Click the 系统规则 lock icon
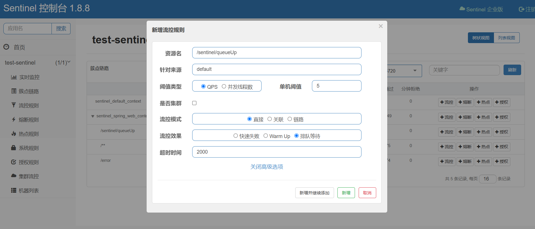 pos(13,148)
